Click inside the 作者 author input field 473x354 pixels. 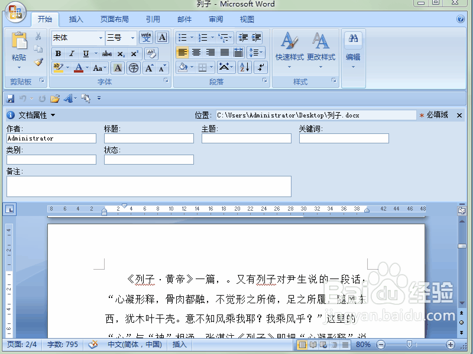click(x=51, y=138)
